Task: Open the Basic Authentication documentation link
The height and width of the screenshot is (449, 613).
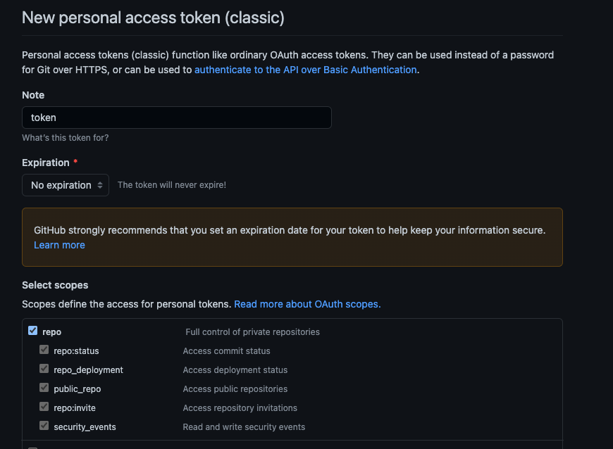Action: (305, 70)
